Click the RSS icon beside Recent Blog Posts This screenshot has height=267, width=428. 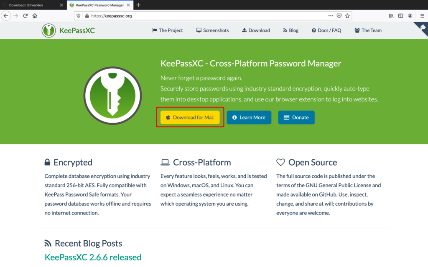(48, 243)
